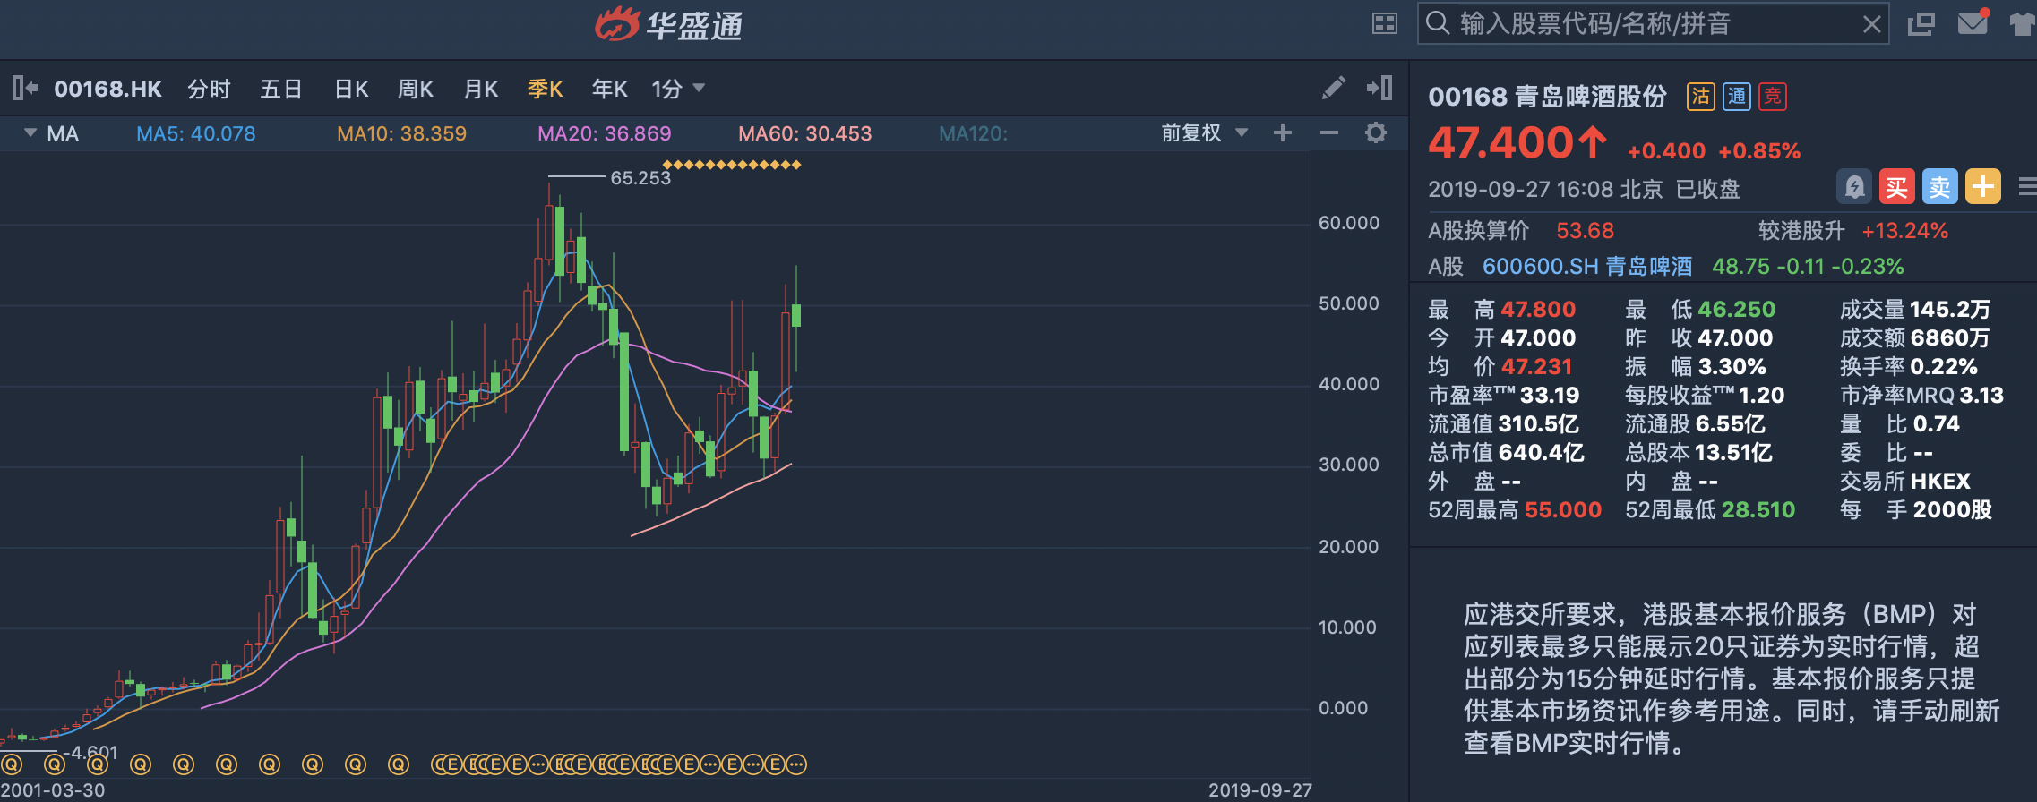Click the 每手 2000股 value
Image resolution: width=2037 pixels, height=802 pixels.
click(x=1953, y=510)
